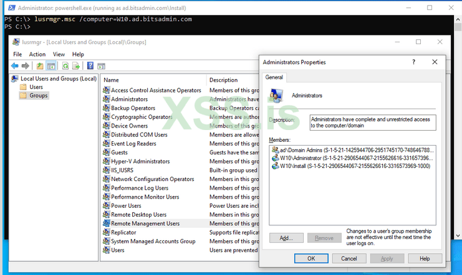
Task: Click Cancel in Administrators Properties
Action: pos(349,259)
